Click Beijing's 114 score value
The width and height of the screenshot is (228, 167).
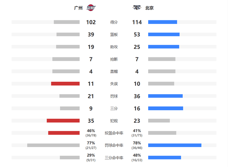pos(137,22)
